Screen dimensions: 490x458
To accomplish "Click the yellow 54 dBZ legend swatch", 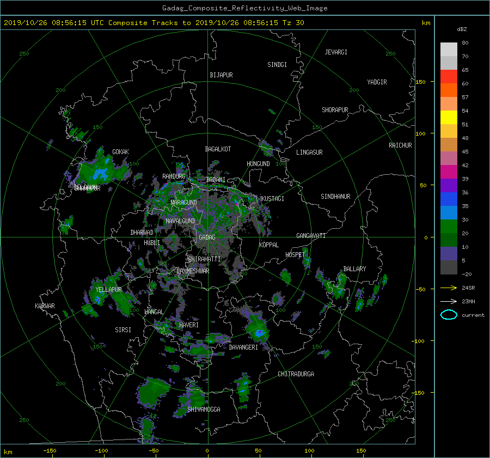I will coord(449,117).
